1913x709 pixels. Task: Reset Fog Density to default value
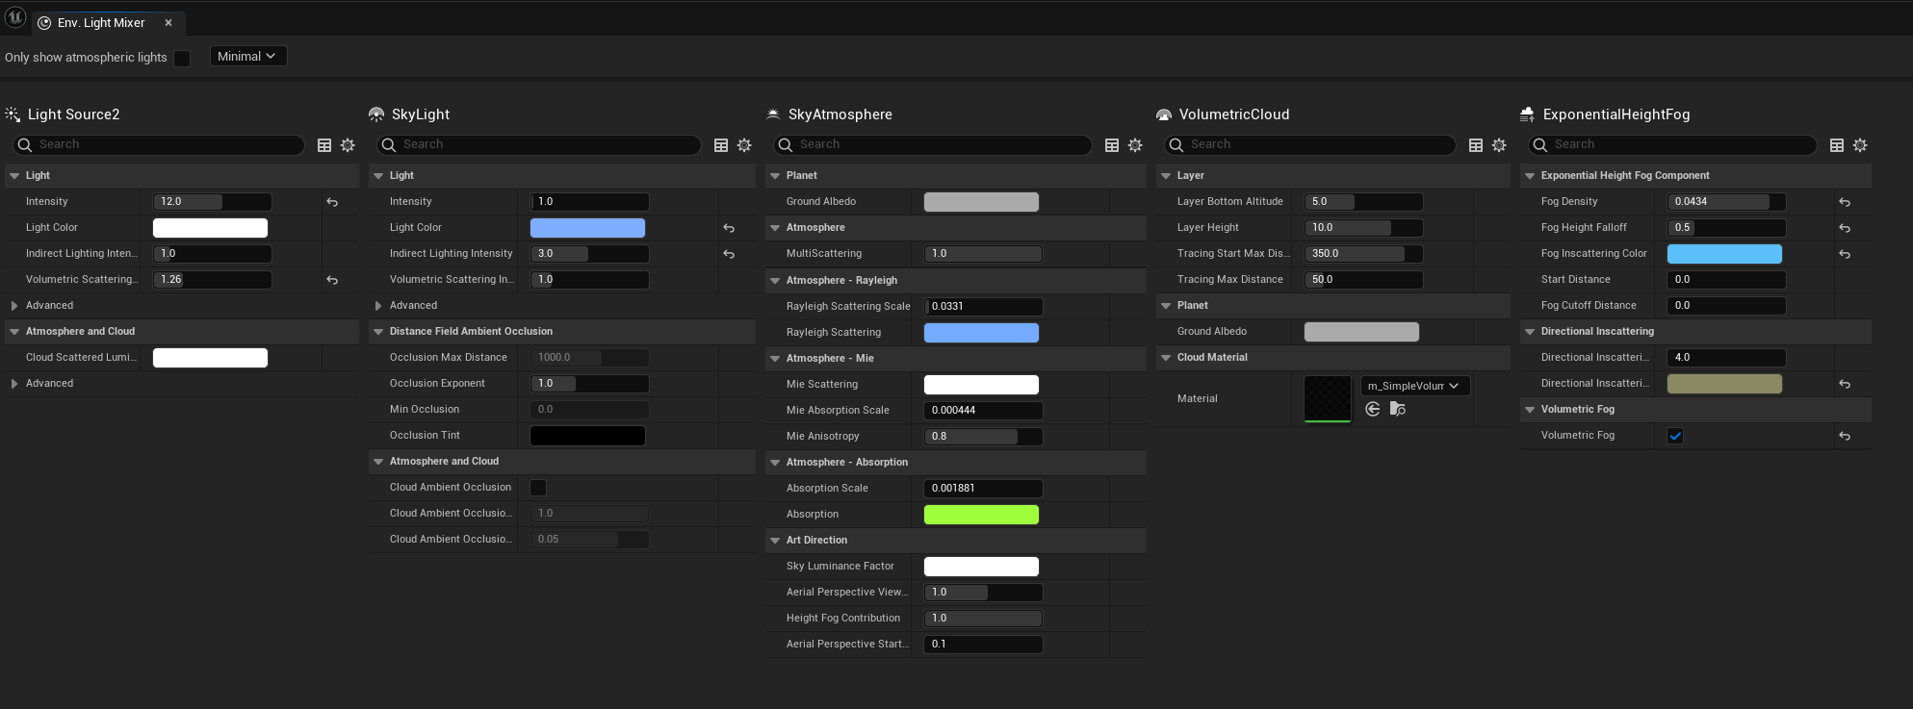[x=1845, y=202]
